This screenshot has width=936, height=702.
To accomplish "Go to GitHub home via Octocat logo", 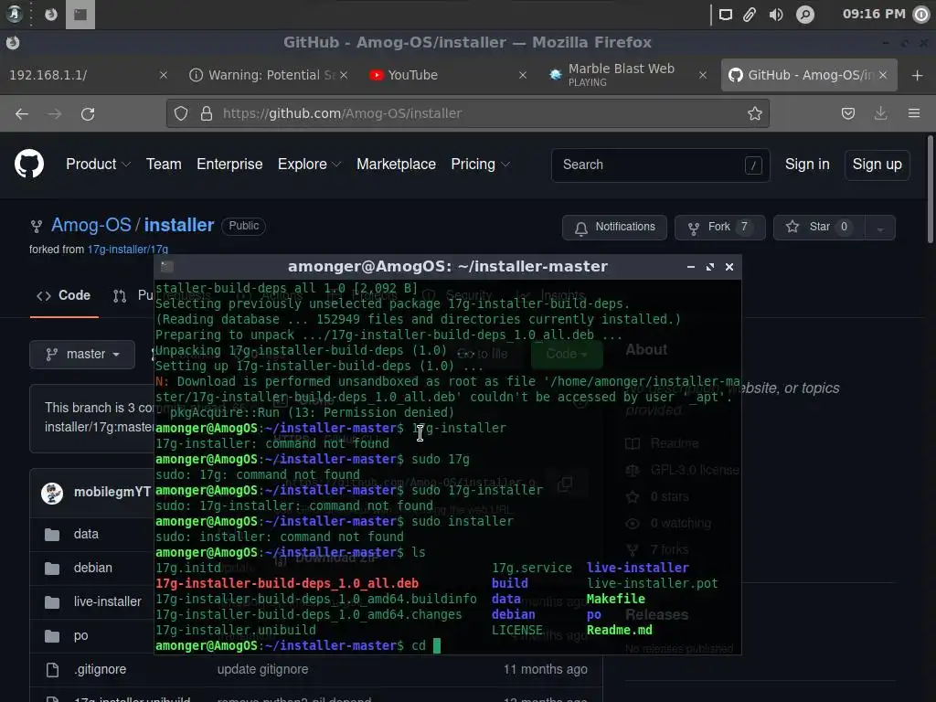I will (x=29, y=165).
